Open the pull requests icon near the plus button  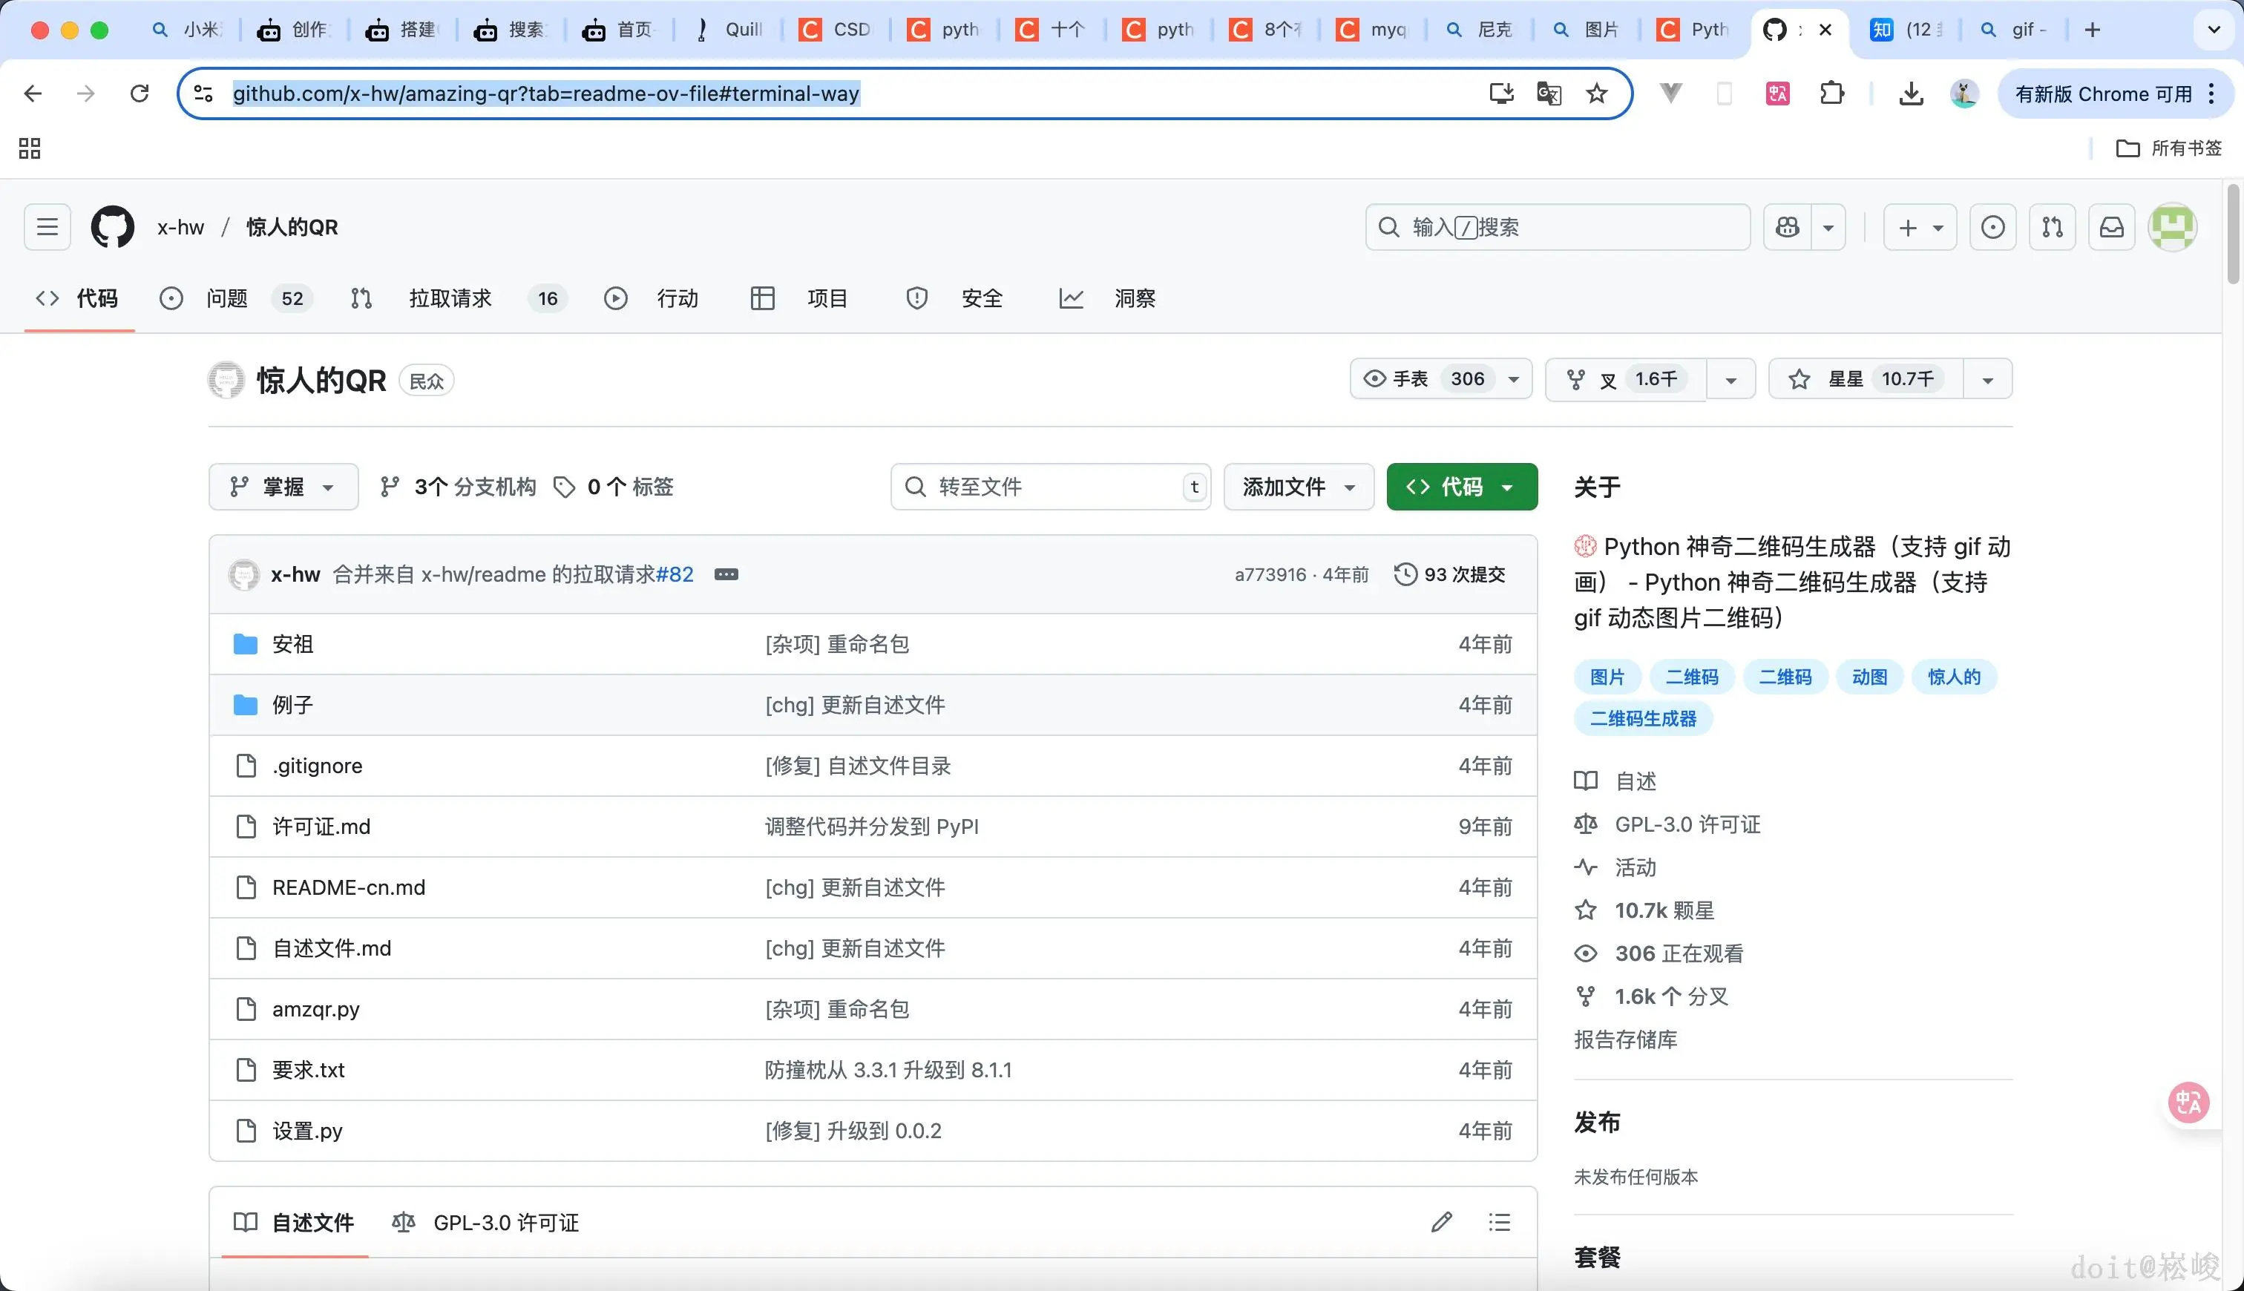click(x=2053, y=227)
